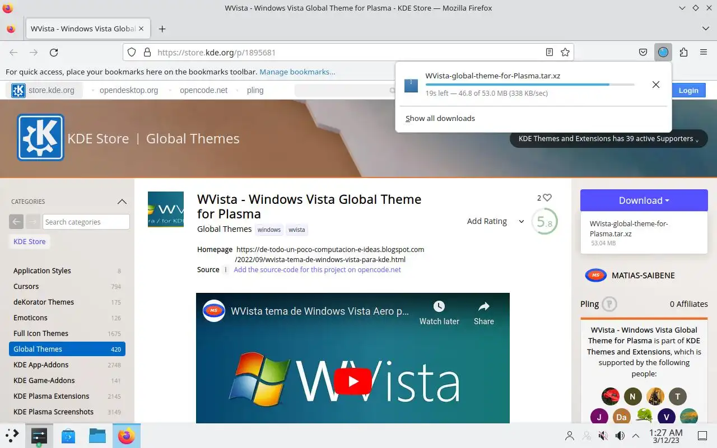Image resolution: width=717 pixels, height=448 pixels.
Task: Bookmark this page with star icon
Action: click(x=565, y=52)
